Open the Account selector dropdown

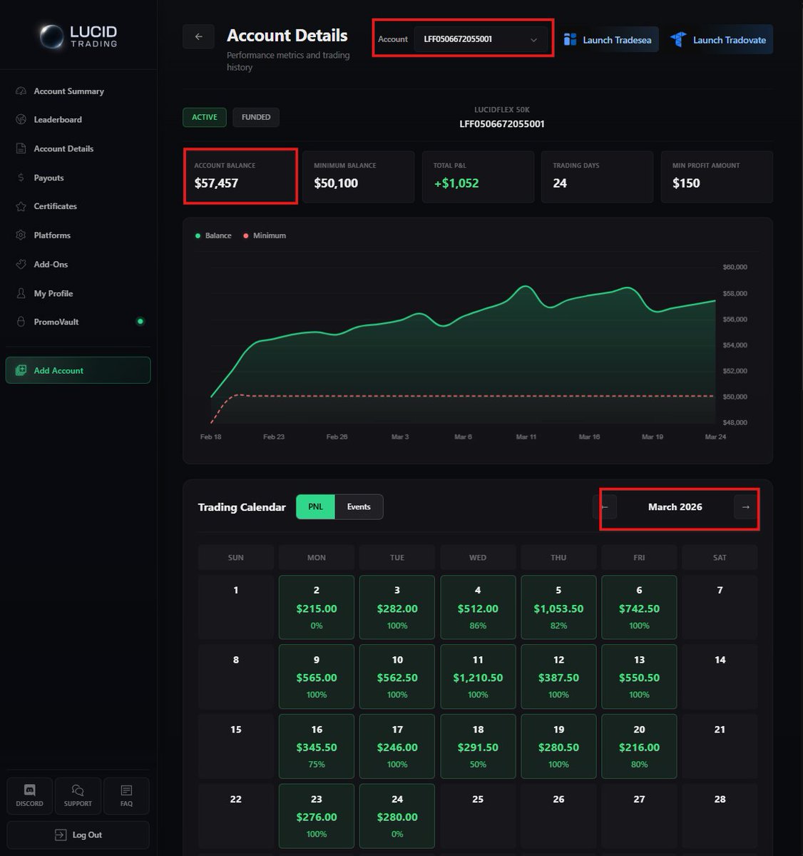[481, 39]
